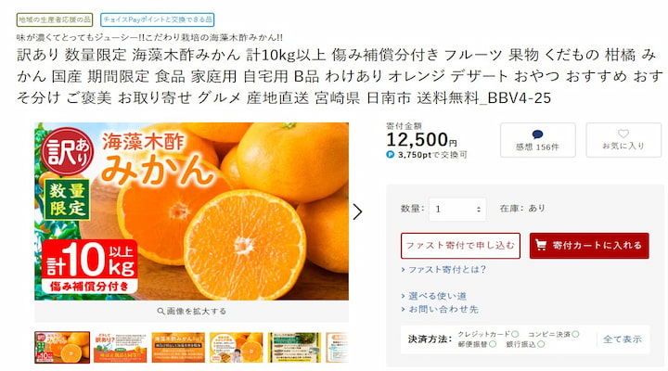Select the fourth thumbnail image
Viewport: 668px width, 371px height.
[x=237, y=348]
